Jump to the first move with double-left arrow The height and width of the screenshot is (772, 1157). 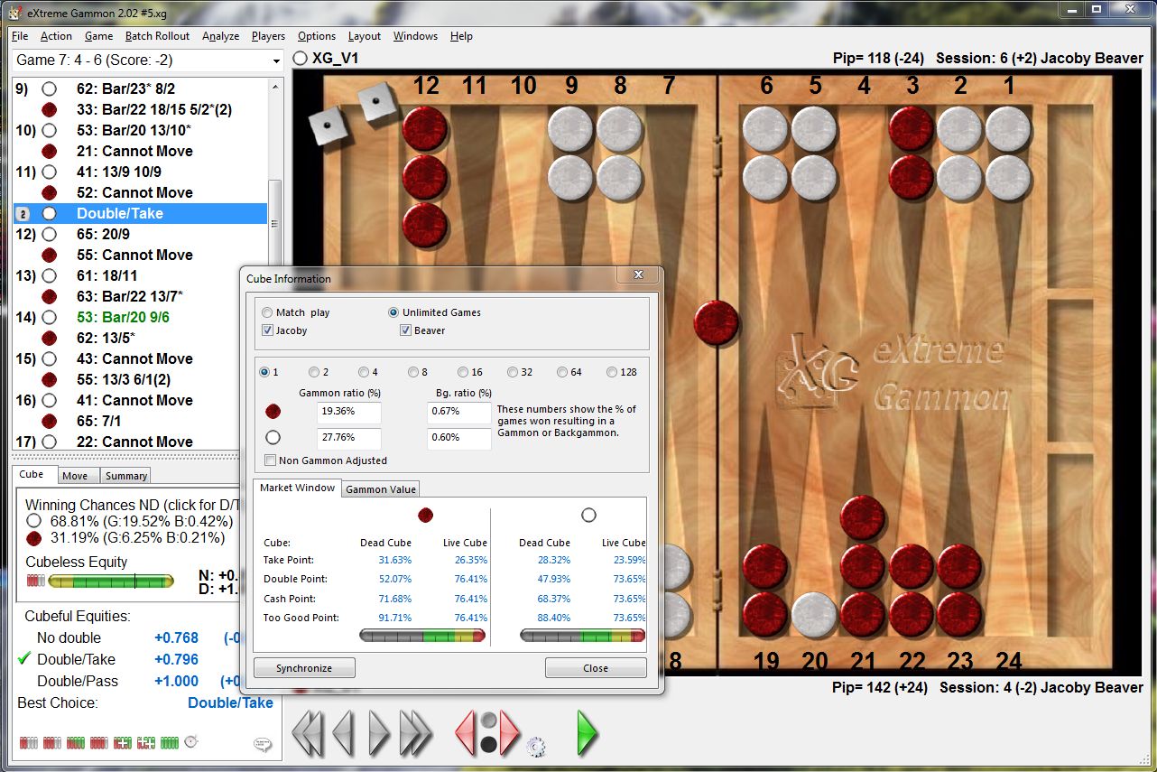(307, 732)
